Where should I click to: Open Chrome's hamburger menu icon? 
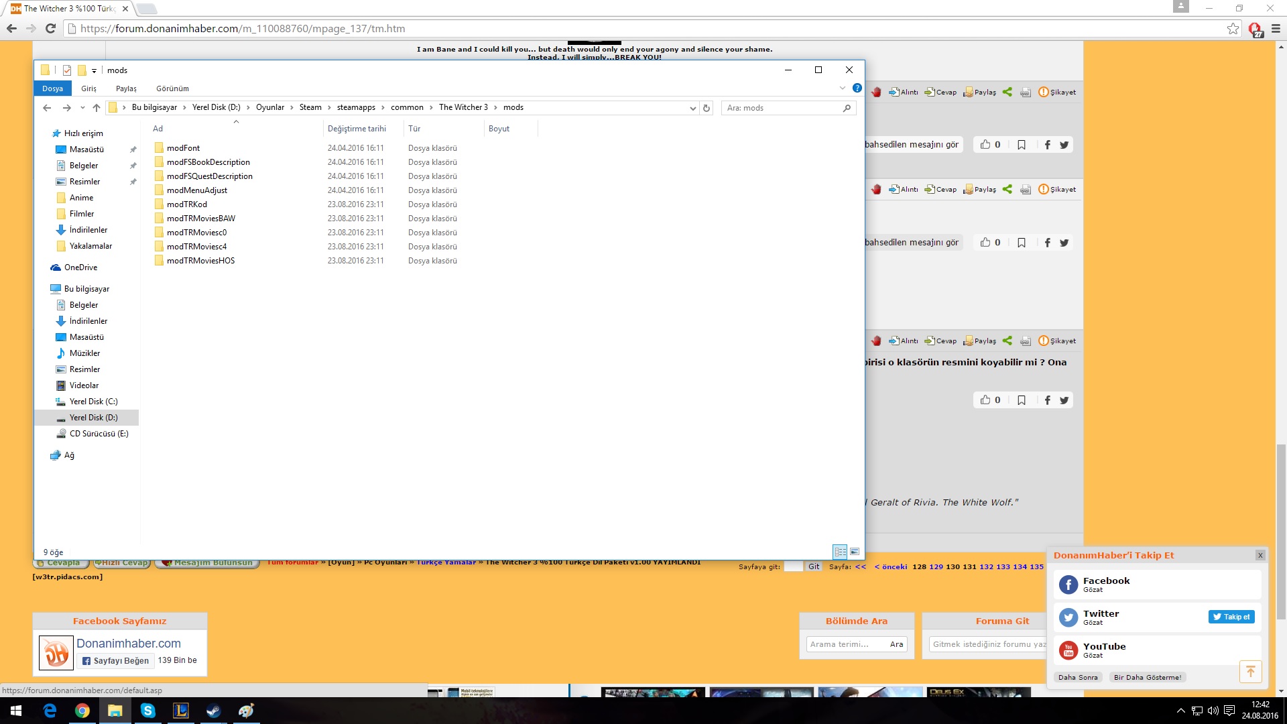pyautogui.click(x=1276, y=28)
